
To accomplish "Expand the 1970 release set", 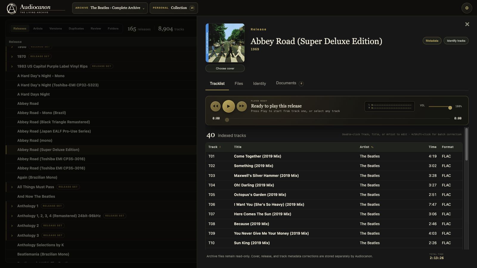I will point(12,56).
